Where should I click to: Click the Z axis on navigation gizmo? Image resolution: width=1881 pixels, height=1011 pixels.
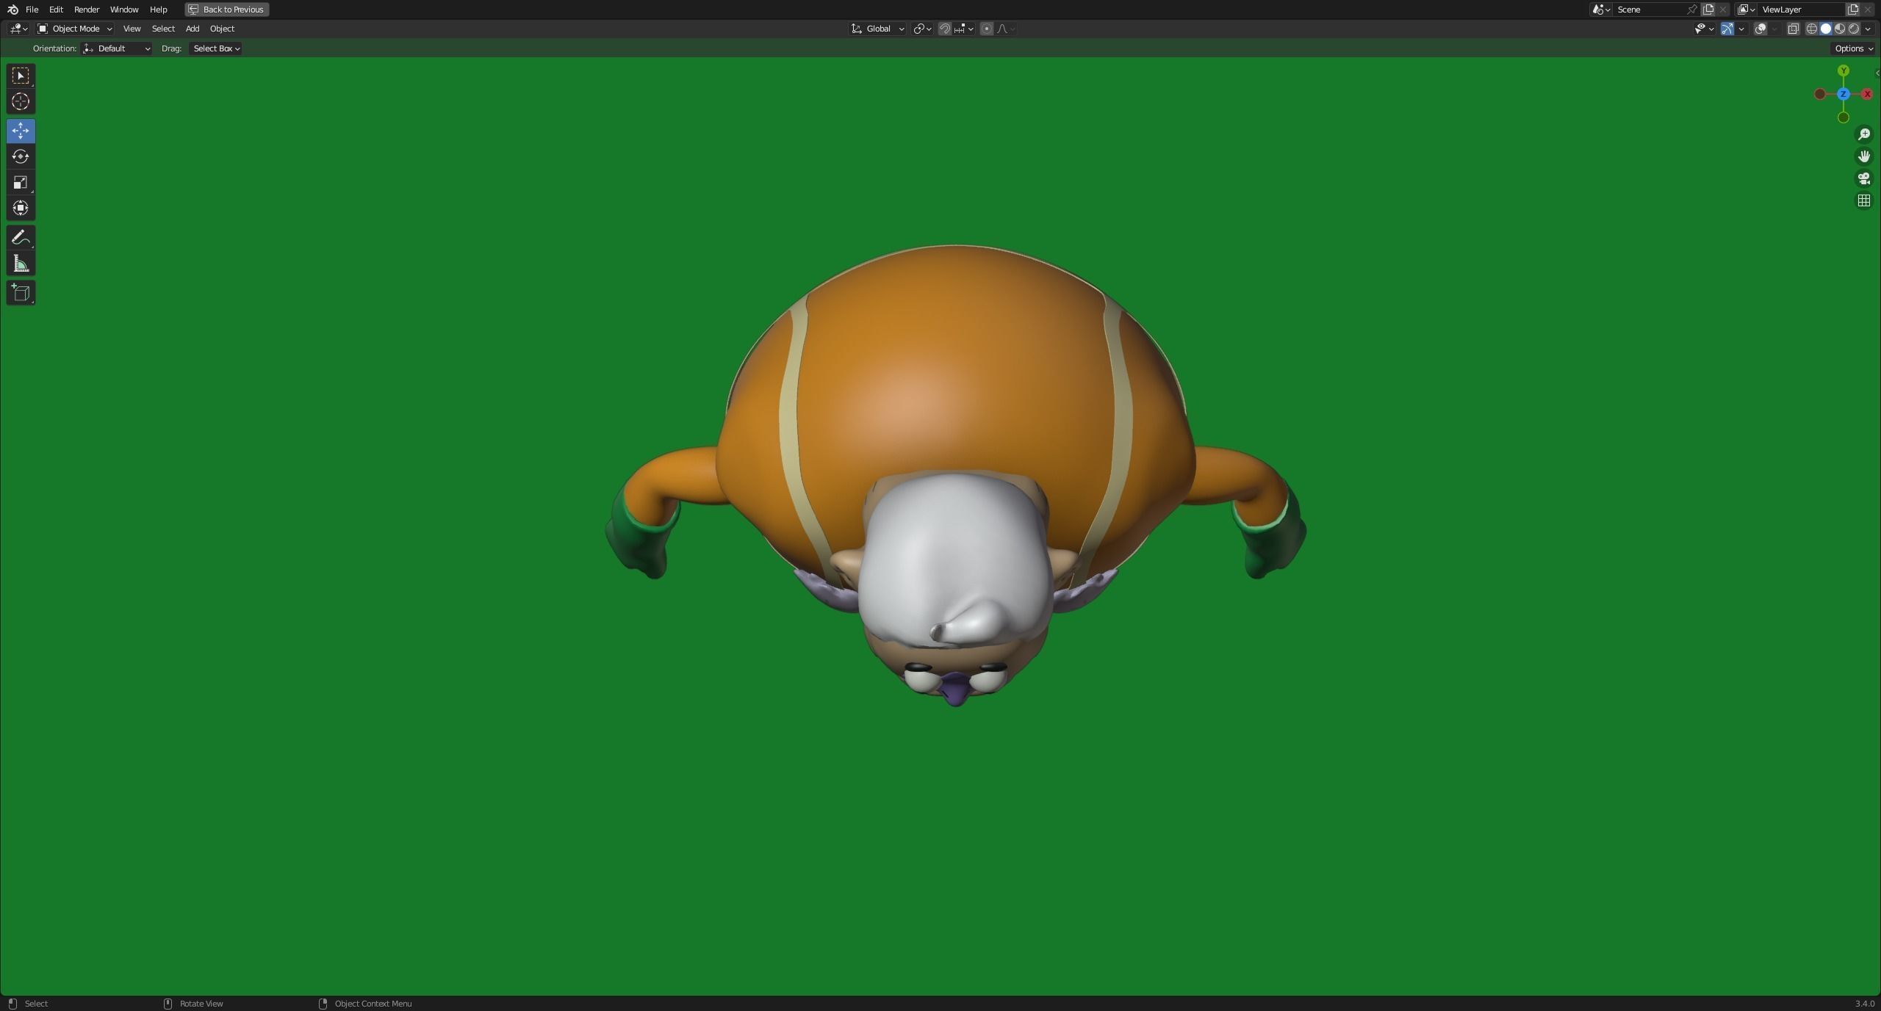pyautogui.click(x=1843, y=94)
